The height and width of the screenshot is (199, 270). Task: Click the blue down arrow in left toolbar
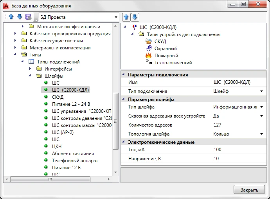point(20,17)
